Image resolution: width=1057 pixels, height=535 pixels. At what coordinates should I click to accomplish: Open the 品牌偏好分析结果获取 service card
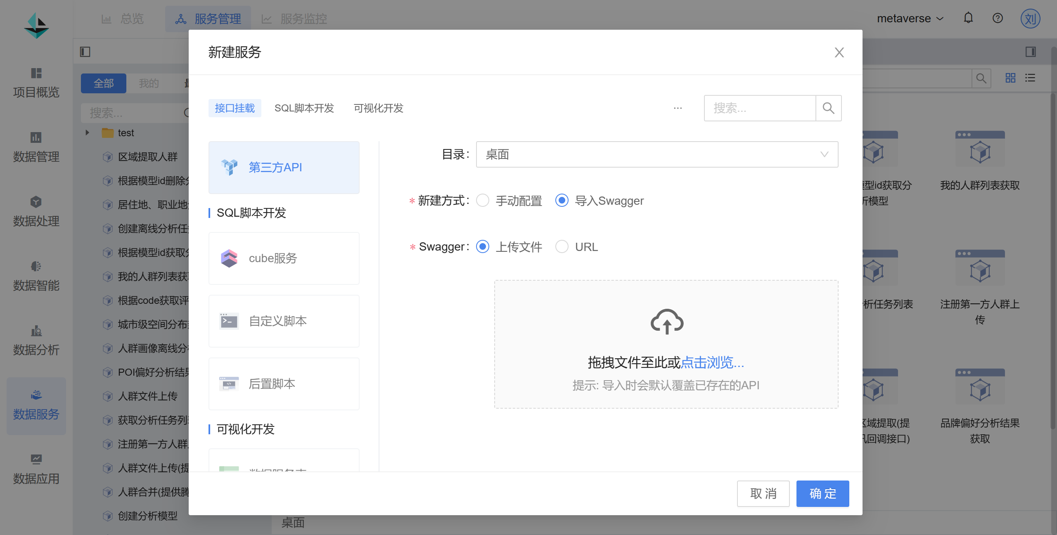[x=980, y=407]
